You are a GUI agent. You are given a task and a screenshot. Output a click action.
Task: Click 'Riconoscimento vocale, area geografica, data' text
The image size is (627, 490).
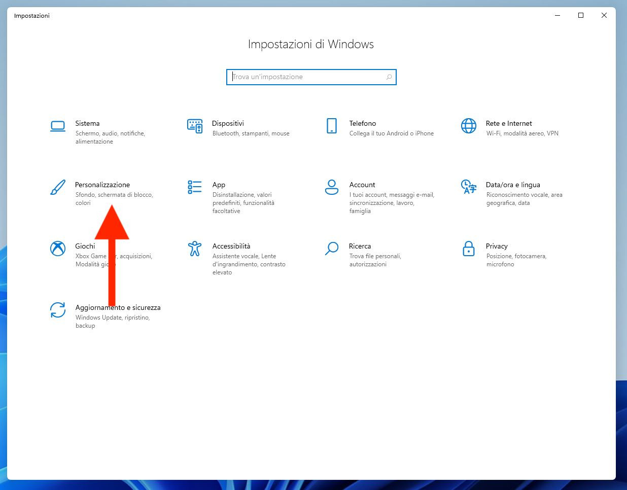click(x=524, y=199)
